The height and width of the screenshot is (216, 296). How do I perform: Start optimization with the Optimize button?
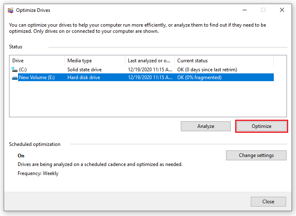point(261,126)
